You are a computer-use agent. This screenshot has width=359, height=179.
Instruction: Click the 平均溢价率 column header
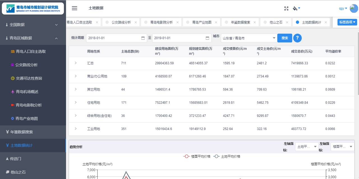point(333,51)
